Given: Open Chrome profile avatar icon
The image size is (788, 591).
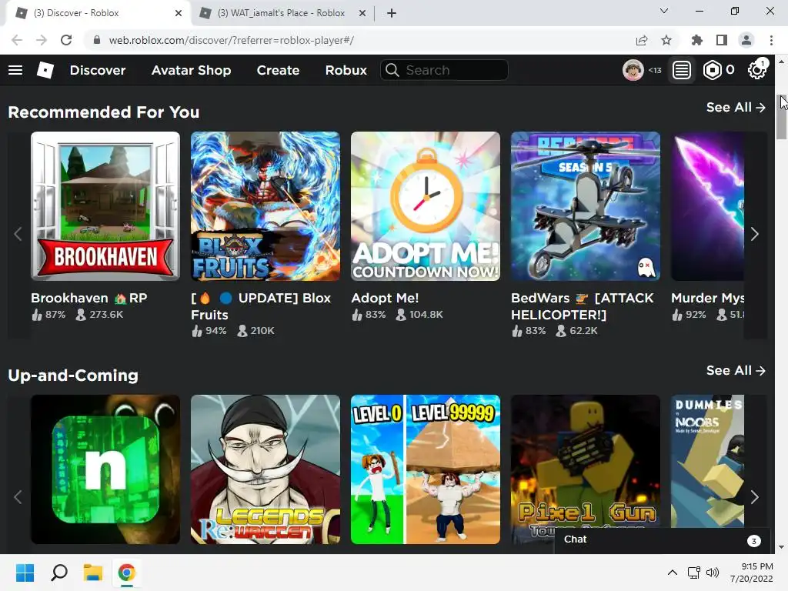Looking at the screenshot, I should (746, 40).
